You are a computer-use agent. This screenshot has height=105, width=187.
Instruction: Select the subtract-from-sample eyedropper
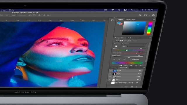(x=124, y=59)
